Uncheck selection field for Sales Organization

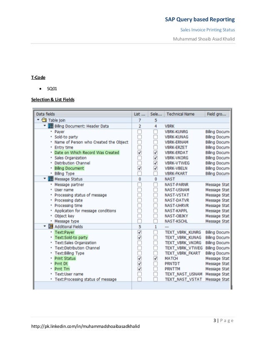(x=156, y=158)
